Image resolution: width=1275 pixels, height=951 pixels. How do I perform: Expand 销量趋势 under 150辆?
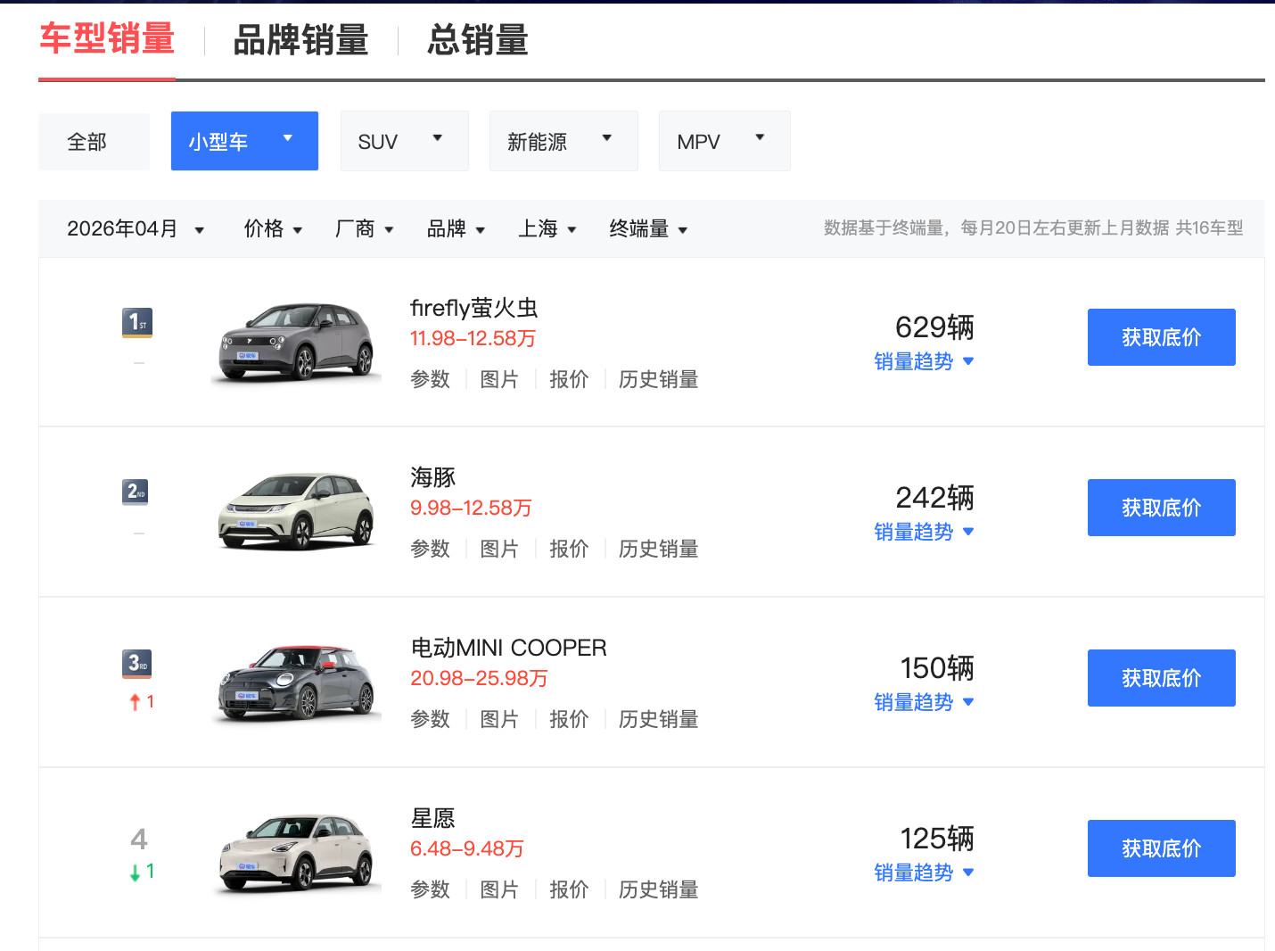(924, 702)
